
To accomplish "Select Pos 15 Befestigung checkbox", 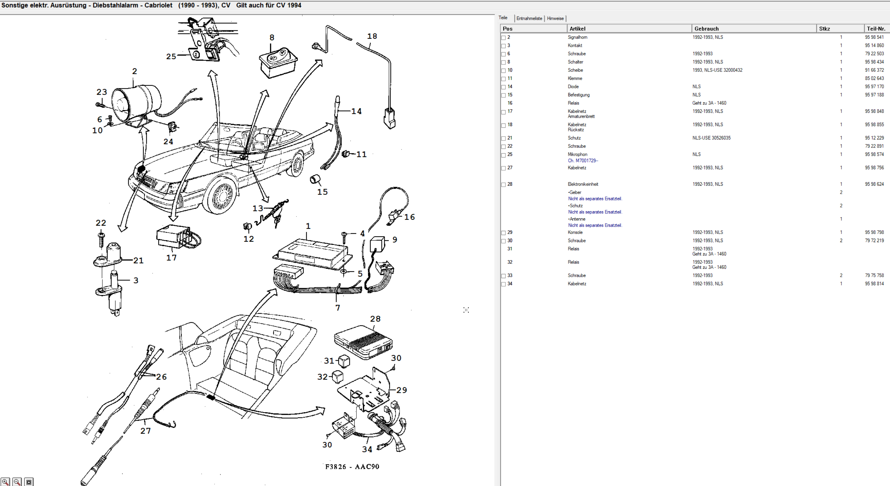I will pyautogui.click(x=503, y=95).
